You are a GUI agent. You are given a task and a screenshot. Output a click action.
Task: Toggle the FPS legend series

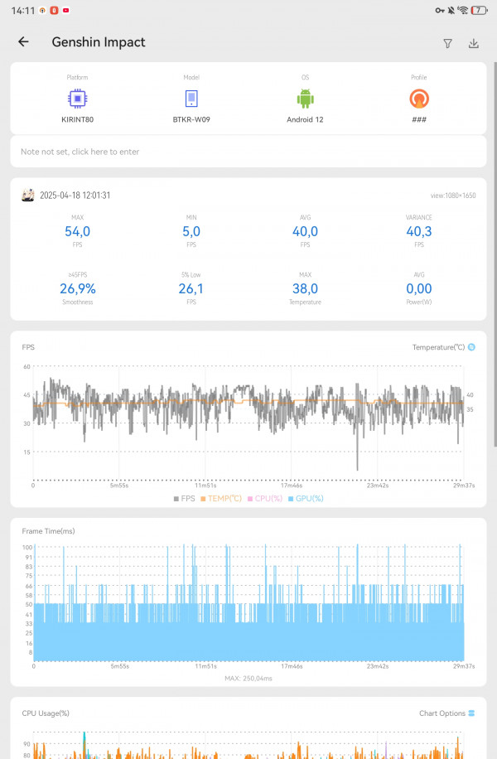[x=185, y=498]
